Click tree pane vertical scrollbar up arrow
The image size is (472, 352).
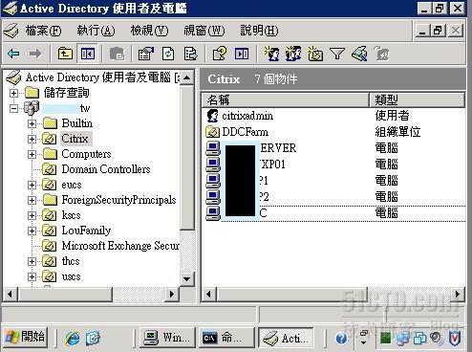click(187, 77)
